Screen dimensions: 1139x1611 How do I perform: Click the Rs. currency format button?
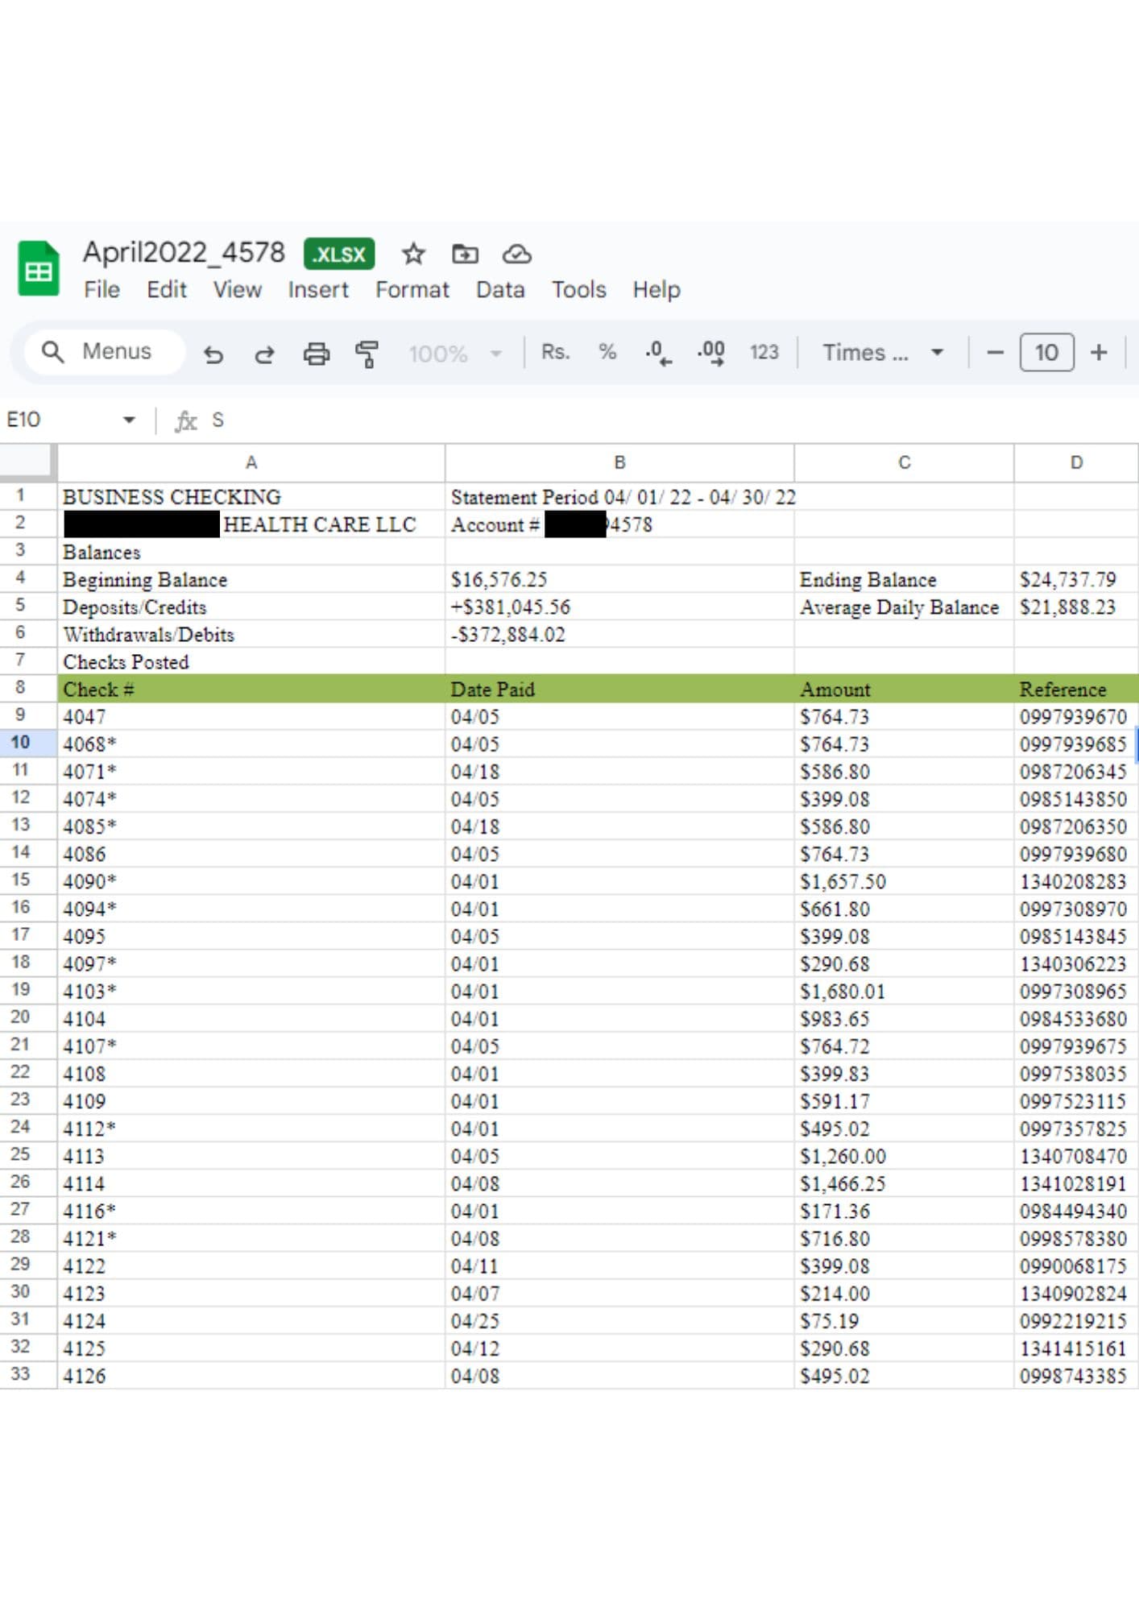coord(555,353)
